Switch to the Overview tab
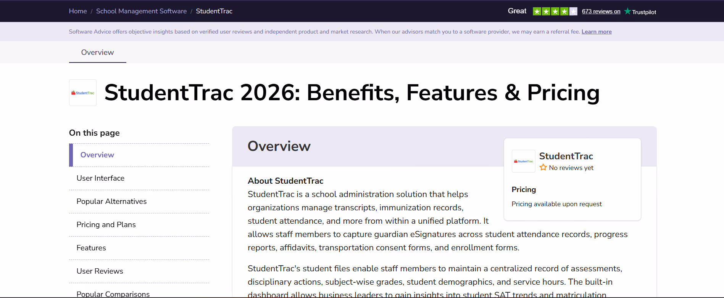724x298 pixels. pos(97,52)
